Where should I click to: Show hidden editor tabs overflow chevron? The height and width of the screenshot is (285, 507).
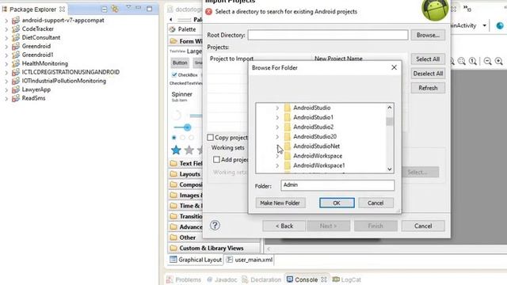point(467,8)
